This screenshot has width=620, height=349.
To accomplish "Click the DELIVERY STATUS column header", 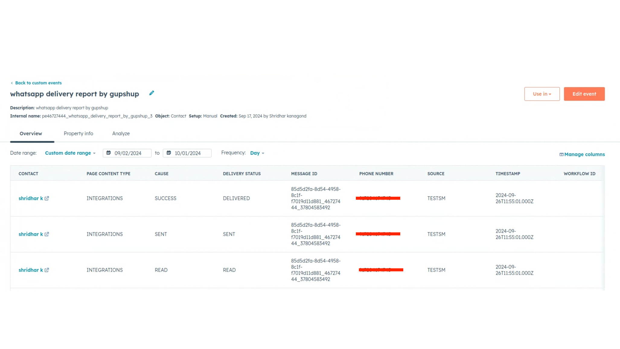I will pyautogui.click(x=241, y=174).
